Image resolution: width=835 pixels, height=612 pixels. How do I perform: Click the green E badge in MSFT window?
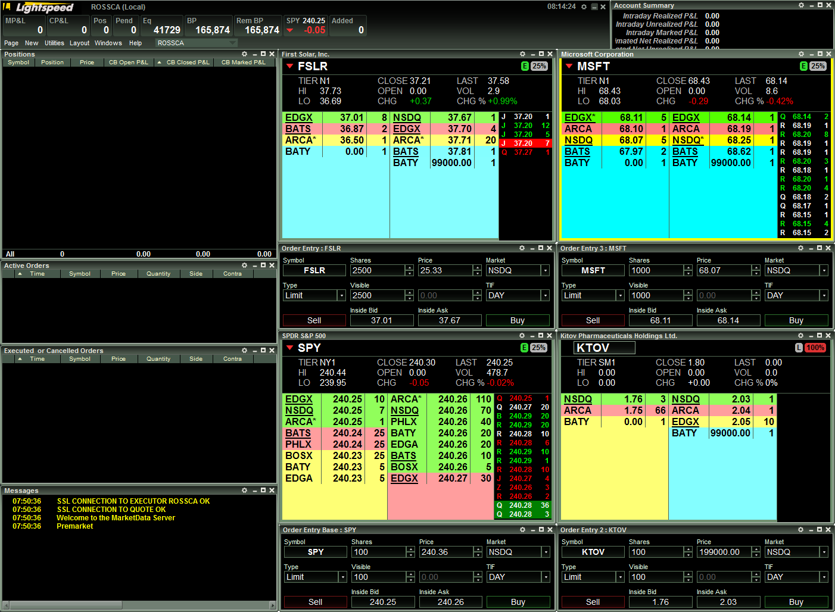pyautogui.click(x=803, y=66)
